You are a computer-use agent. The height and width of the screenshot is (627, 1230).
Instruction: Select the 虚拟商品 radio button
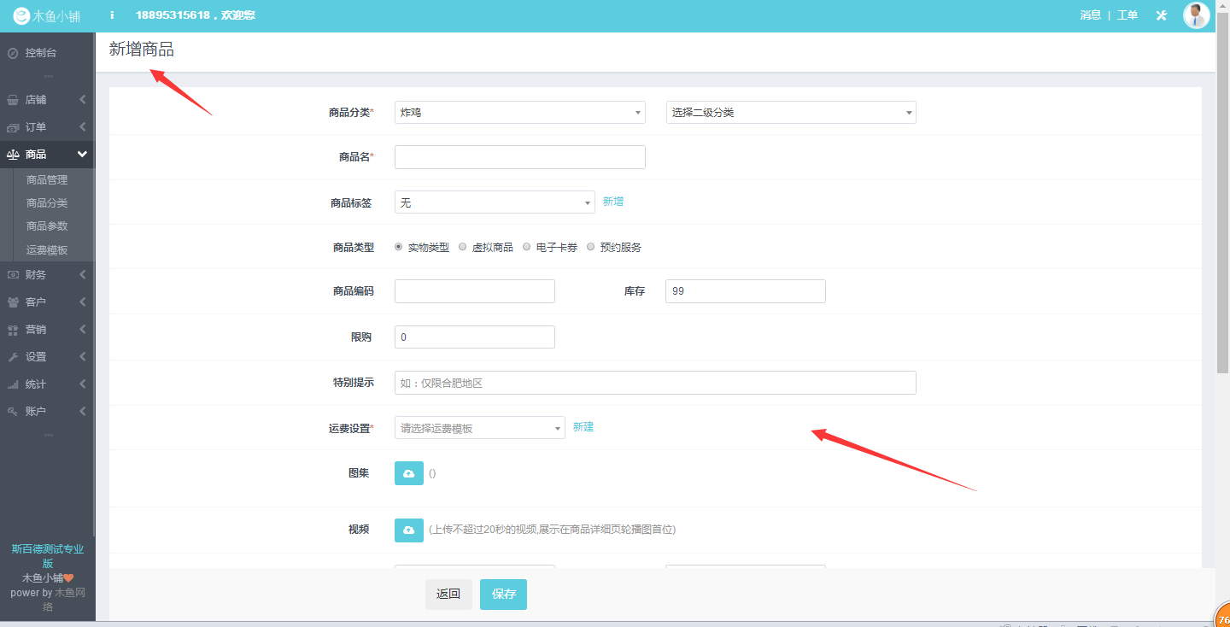point(463,247)
